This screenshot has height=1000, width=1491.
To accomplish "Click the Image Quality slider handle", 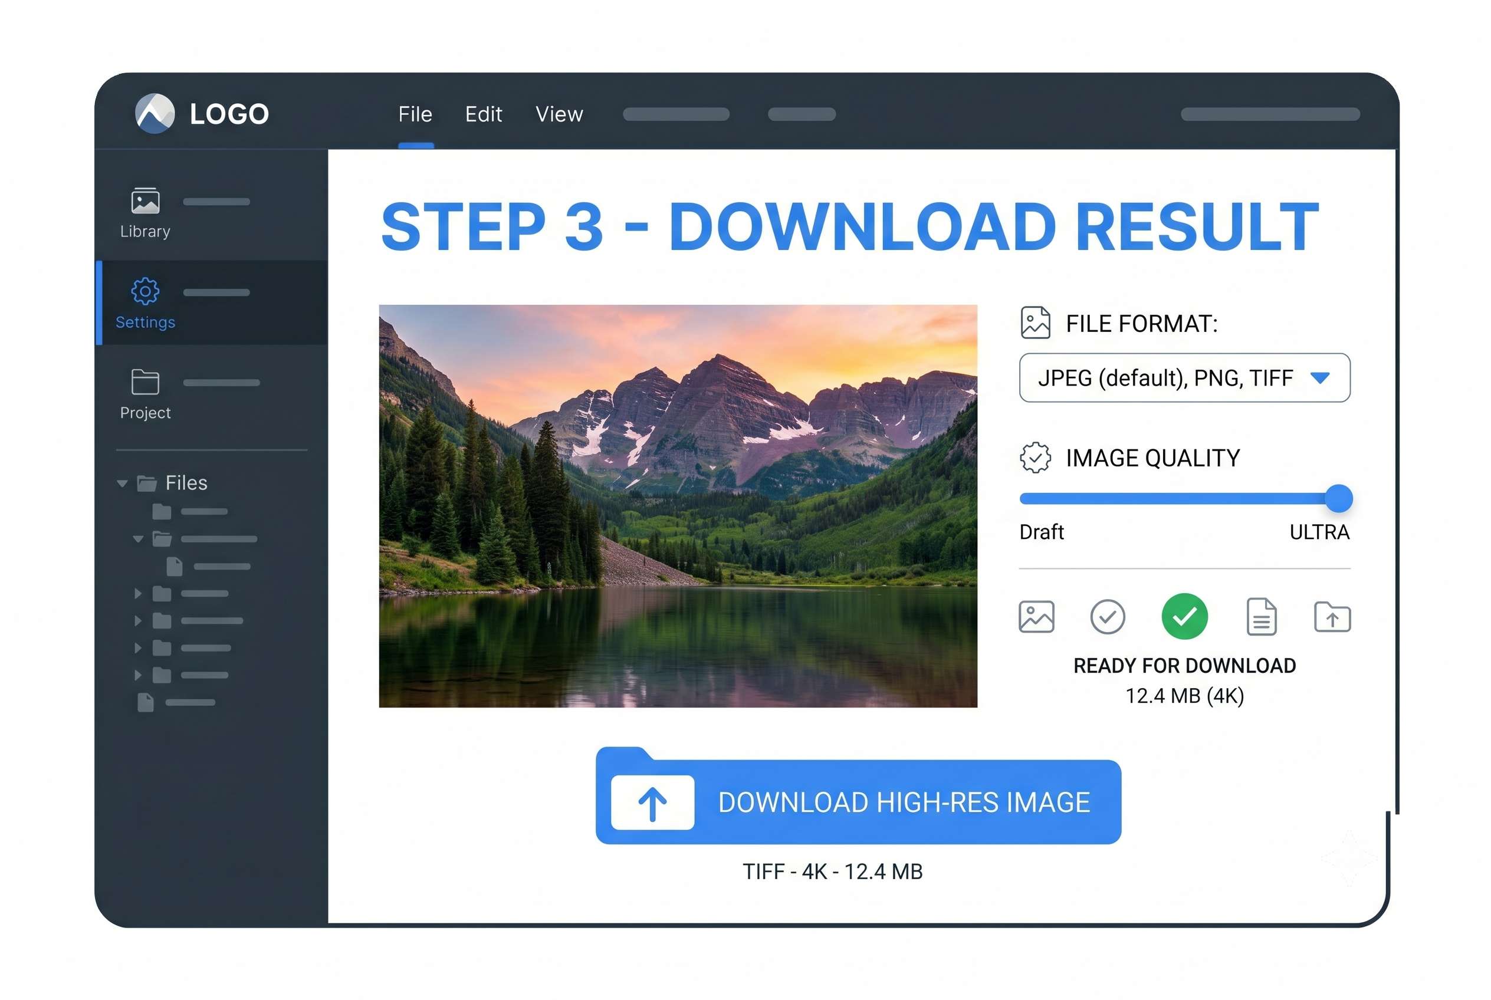I will [x=1338, y=498].
